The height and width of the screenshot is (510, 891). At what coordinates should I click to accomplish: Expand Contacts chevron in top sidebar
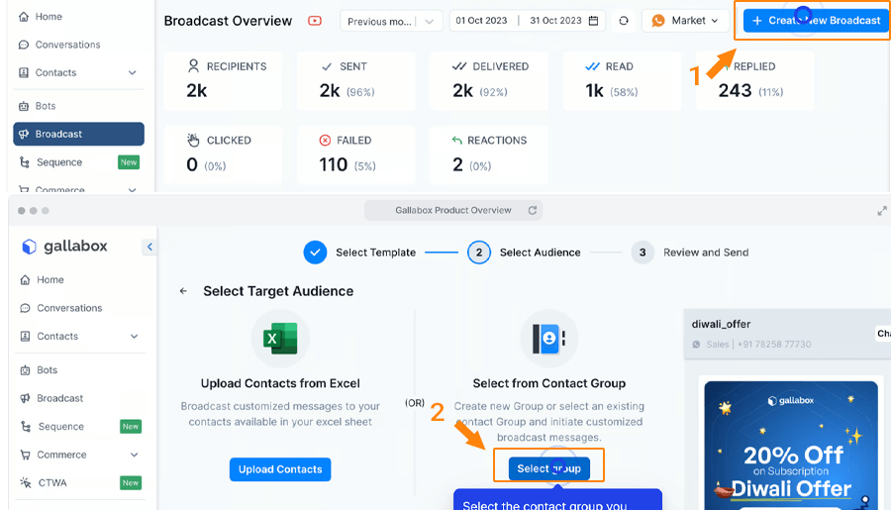[x=133, y=72]
